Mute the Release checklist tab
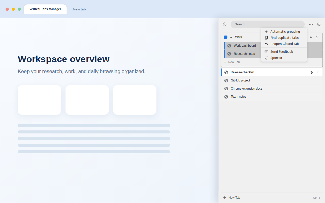 tap(312, 72)
